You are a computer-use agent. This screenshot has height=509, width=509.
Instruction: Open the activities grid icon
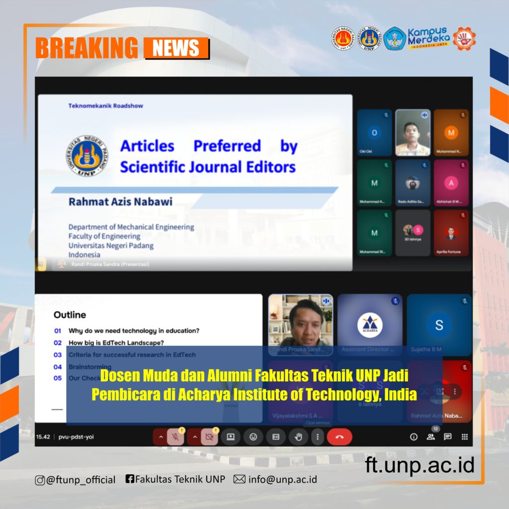pyautogui.click(x=464, y=437)
